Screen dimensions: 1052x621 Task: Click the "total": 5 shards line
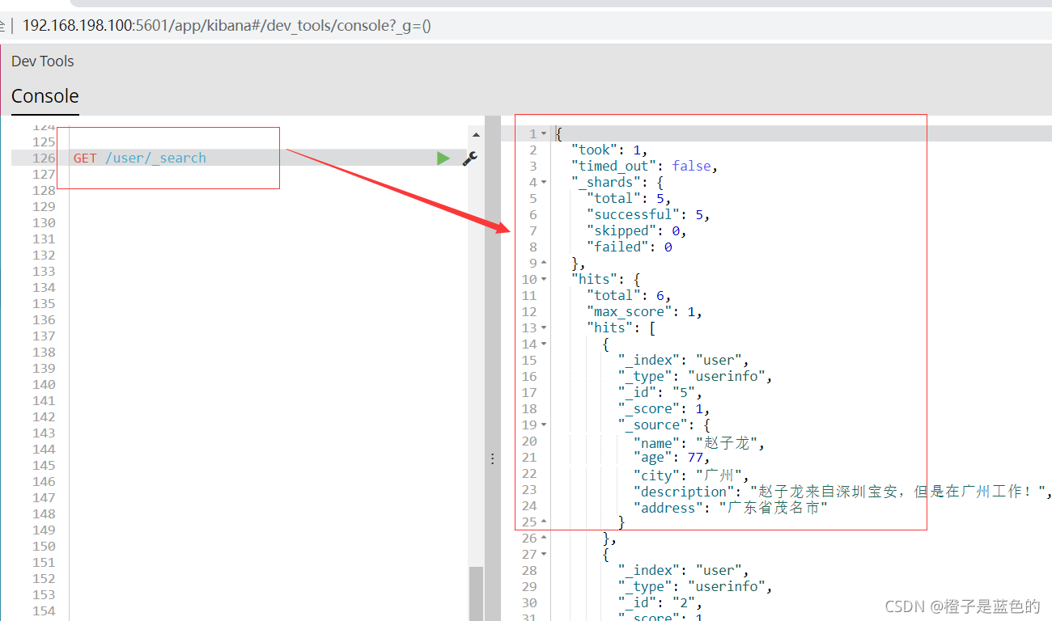click(629, 198)
